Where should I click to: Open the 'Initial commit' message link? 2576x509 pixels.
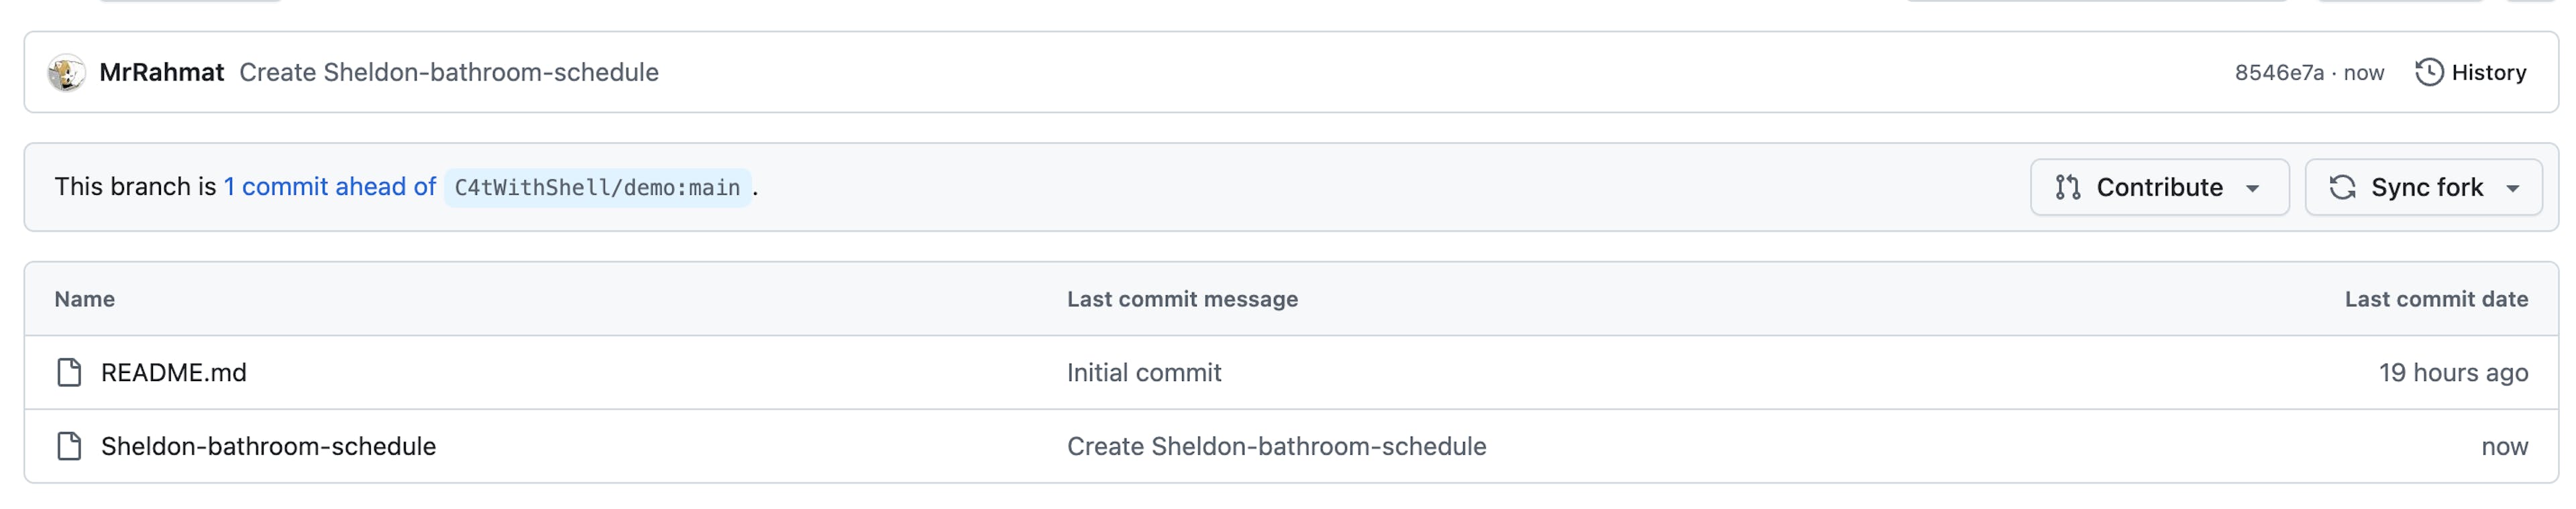tap(1144, 372)
